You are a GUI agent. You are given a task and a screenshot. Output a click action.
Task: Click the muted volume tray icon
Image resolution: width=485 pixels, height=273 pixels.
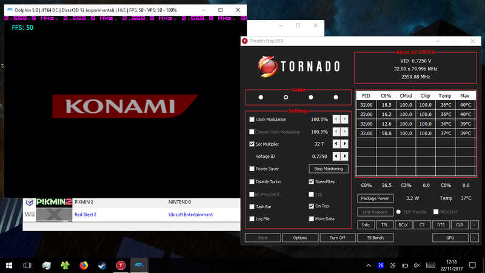click(416, 265)
